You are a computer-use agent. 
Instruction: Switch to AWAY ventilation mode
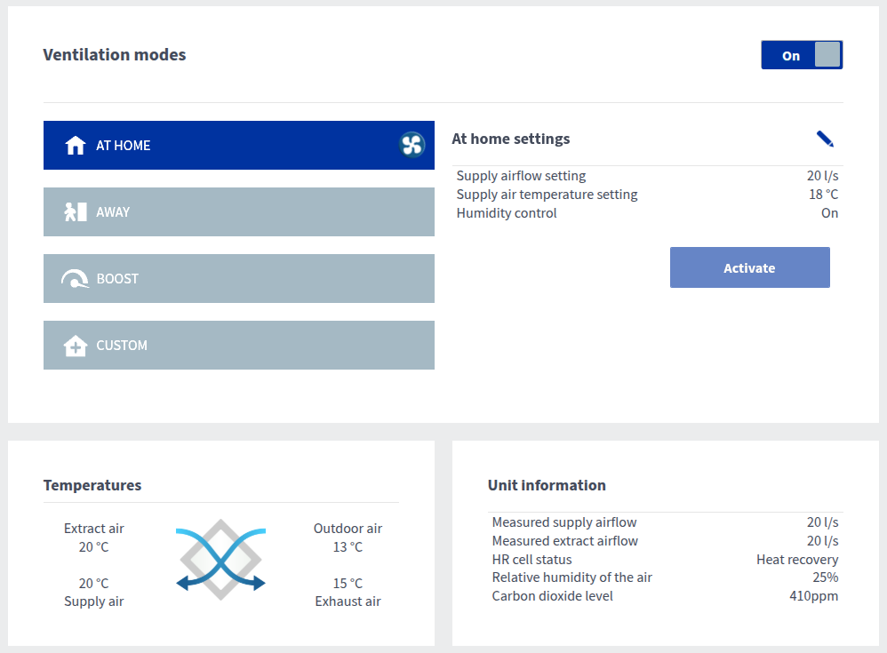click(238, 212)
